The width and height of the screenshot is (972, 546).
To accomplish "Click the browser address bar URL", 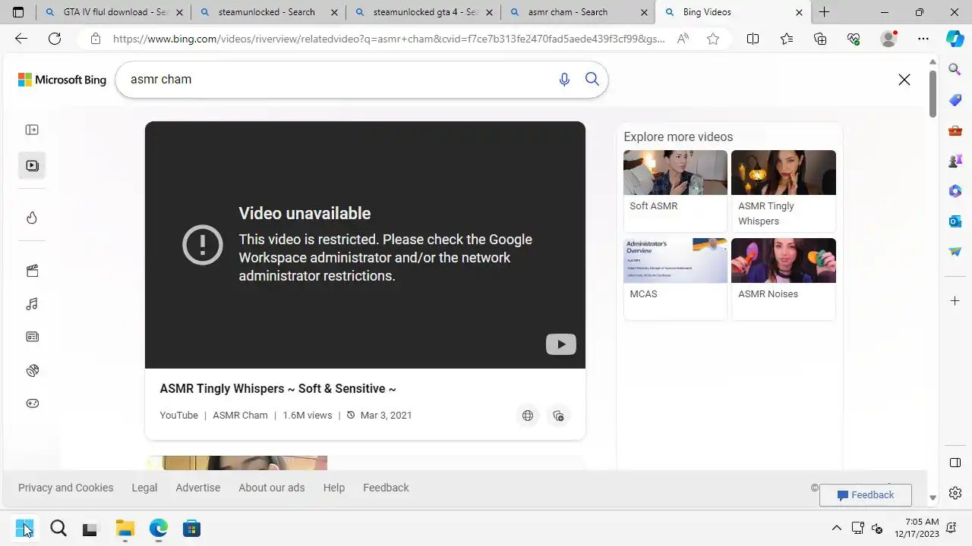I will point(389,39).
